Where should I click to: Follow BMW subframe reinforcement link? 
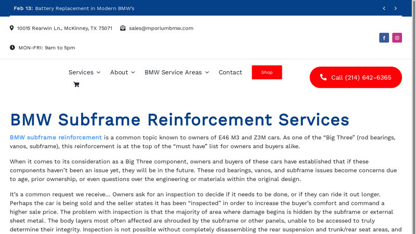click(x=56, y=137)
